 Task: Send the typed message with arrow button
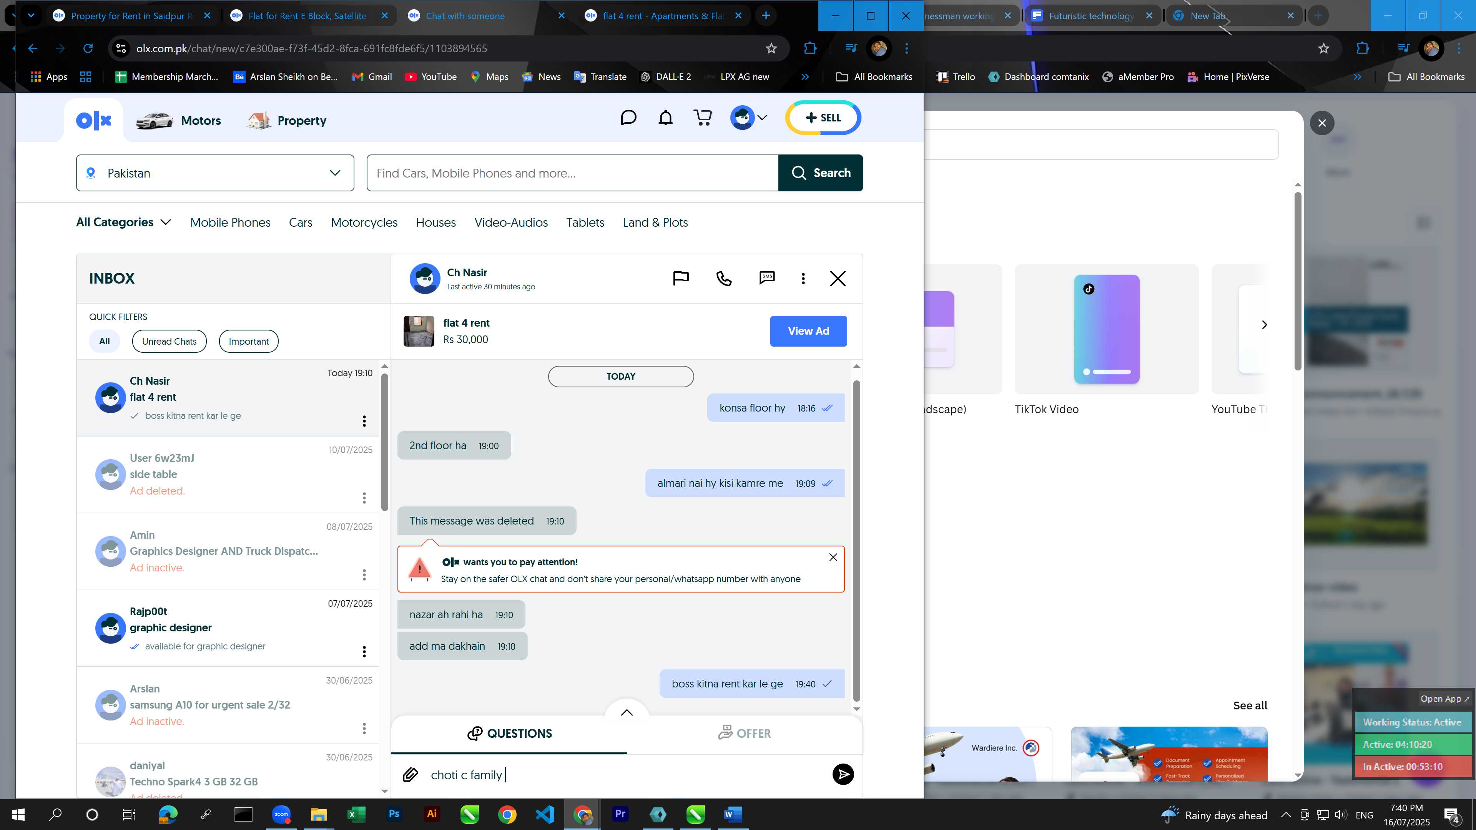(843, 774)
